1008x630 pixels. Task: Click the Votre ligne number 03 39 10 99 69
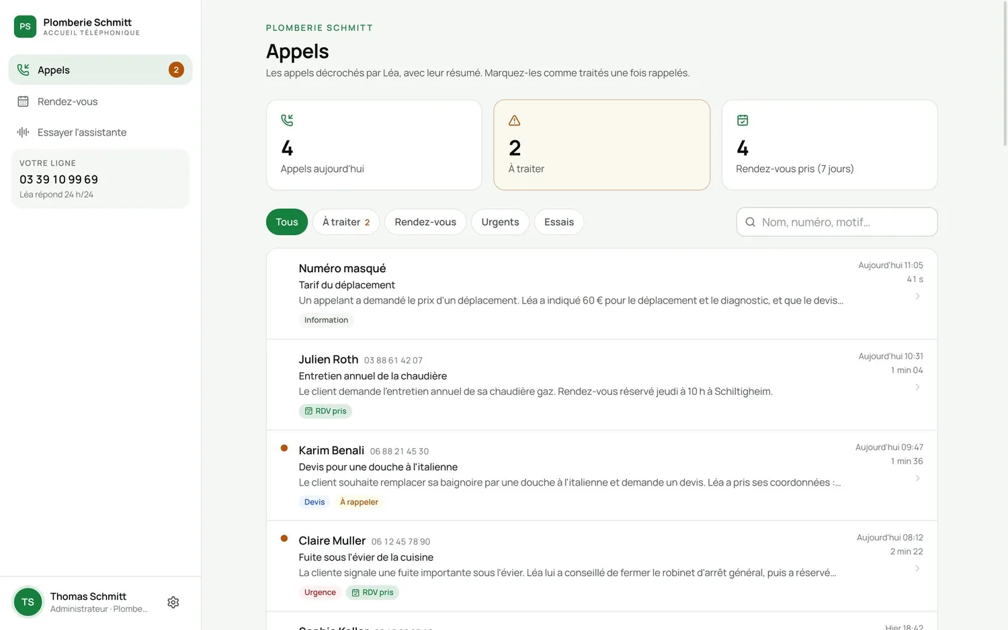tap(59, 179)
